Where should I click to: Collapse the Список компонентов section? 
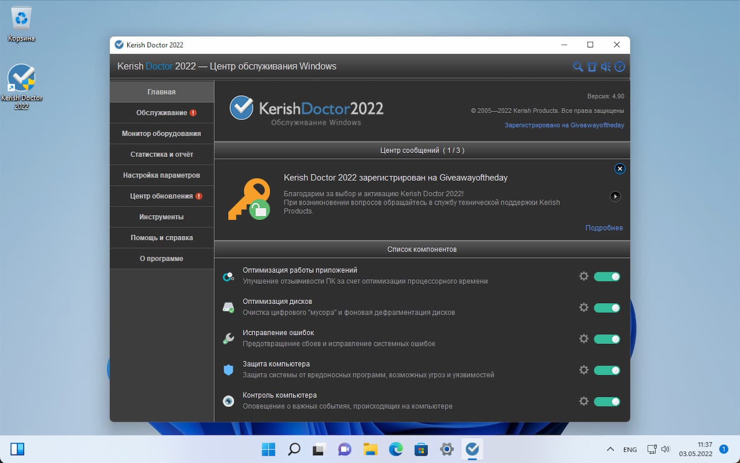(422, 249)
